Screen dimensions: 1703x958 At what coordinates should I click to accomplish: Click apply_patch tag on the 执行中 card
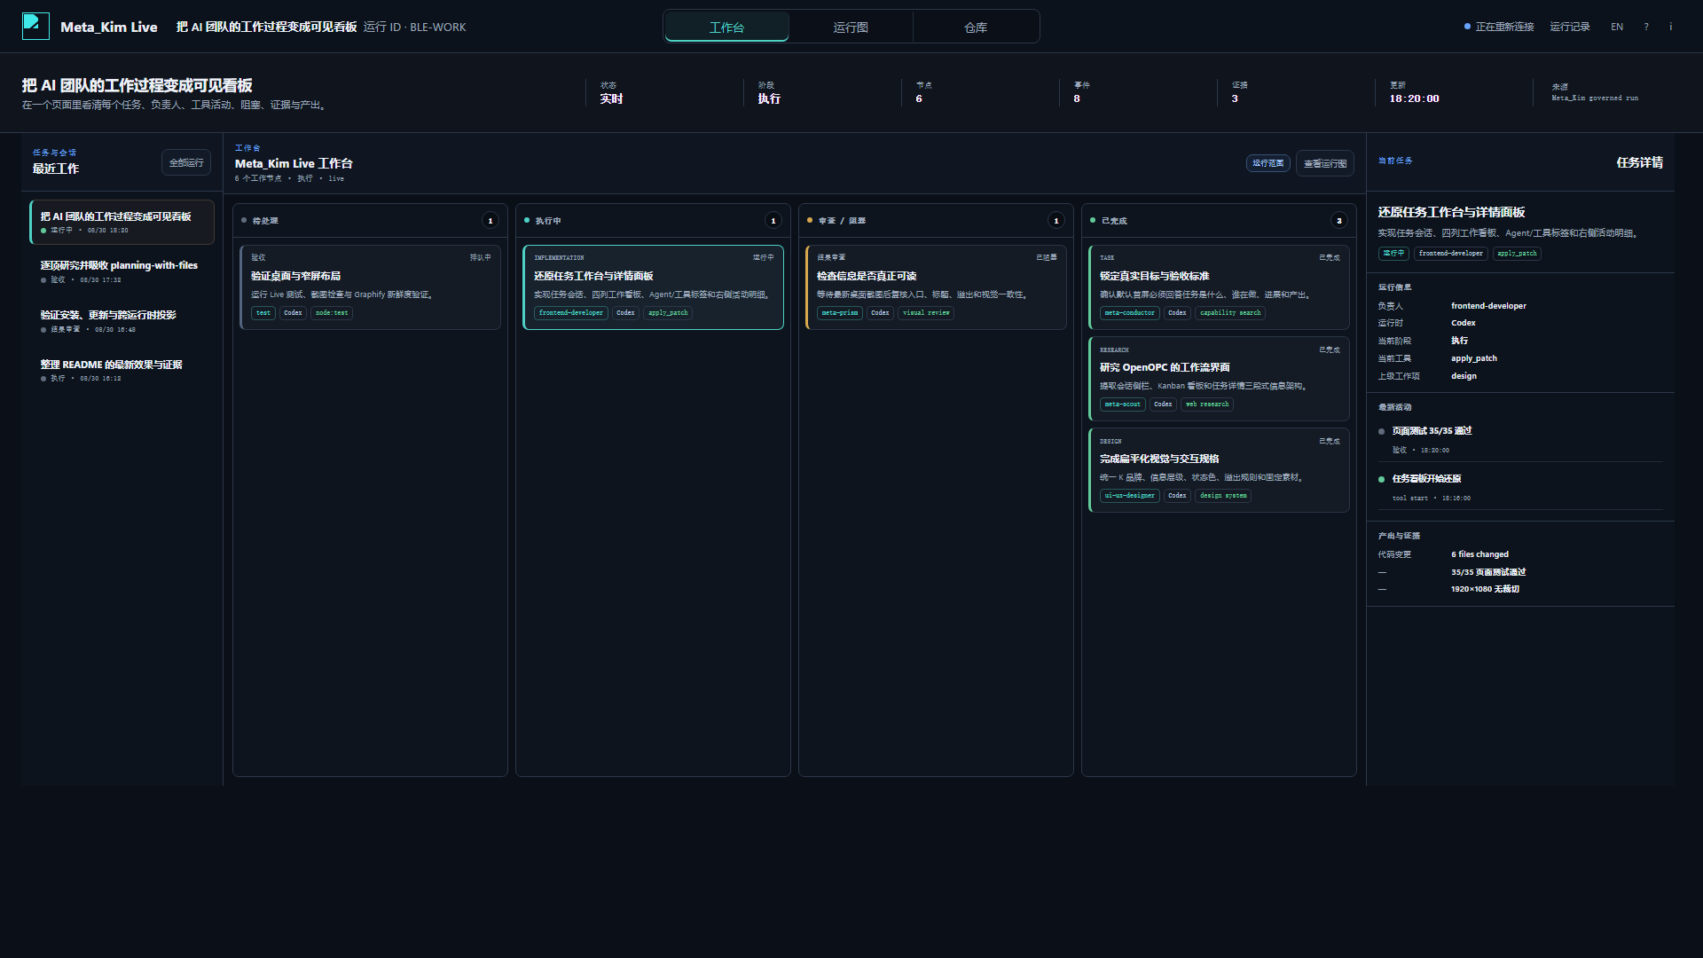coord(668,313)
